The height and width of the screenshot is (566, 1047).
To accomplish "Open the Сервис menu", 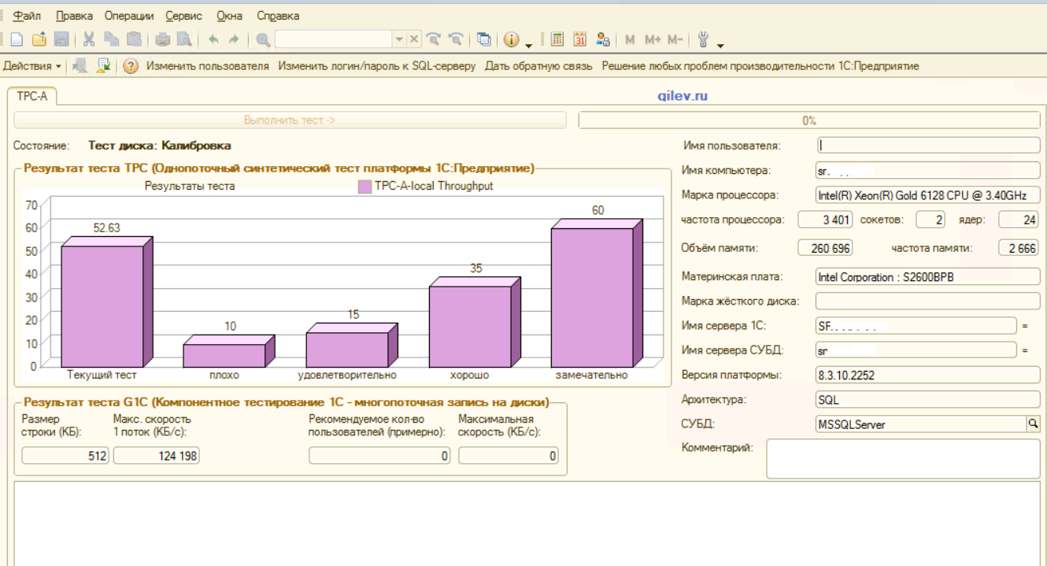I will tap(183, 16).
